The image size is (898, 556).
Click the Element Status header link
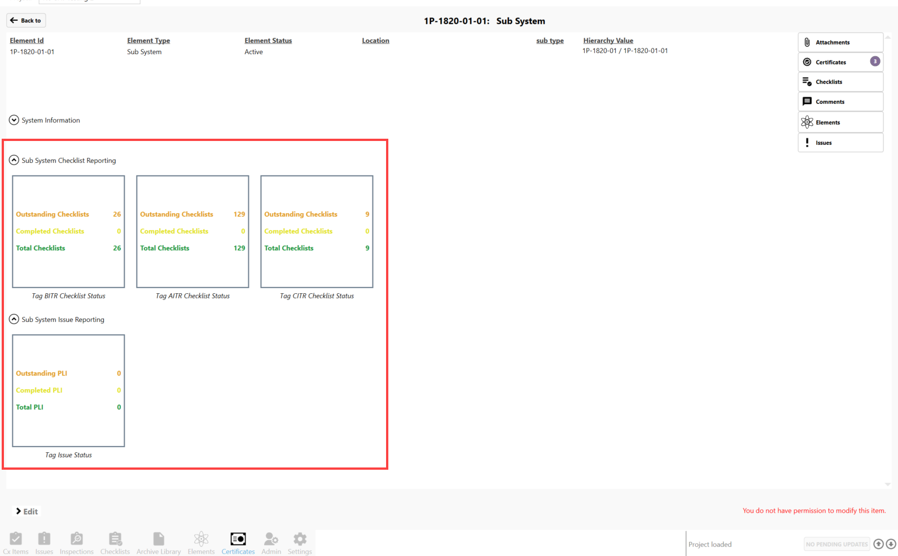268,41
